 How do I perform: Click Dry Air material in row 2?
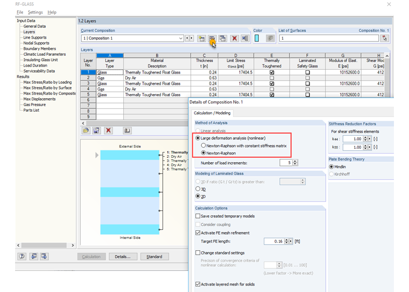click(157, 78)
